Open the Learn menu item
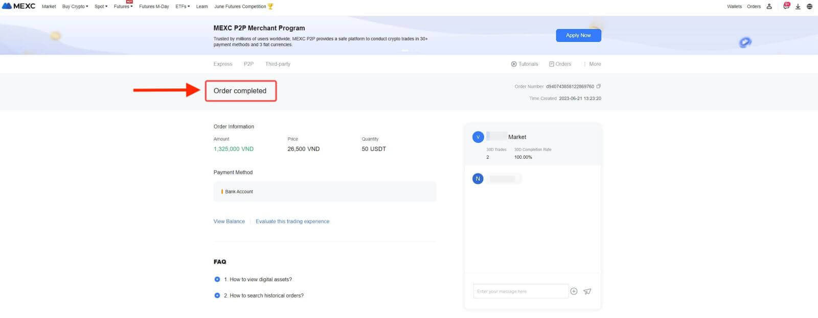Image resolution: width=818 pixels, height=318 pixels. pos(202,7)
